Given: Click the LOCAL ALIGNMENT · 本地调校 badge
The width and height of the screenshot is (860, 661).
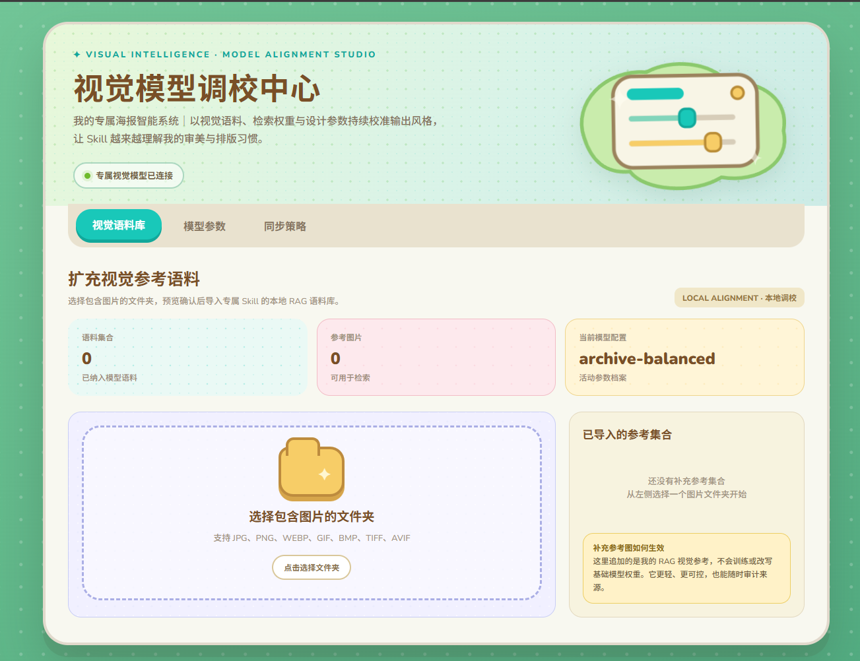Looking at the screenshot, I should click(x=739, y=298).
